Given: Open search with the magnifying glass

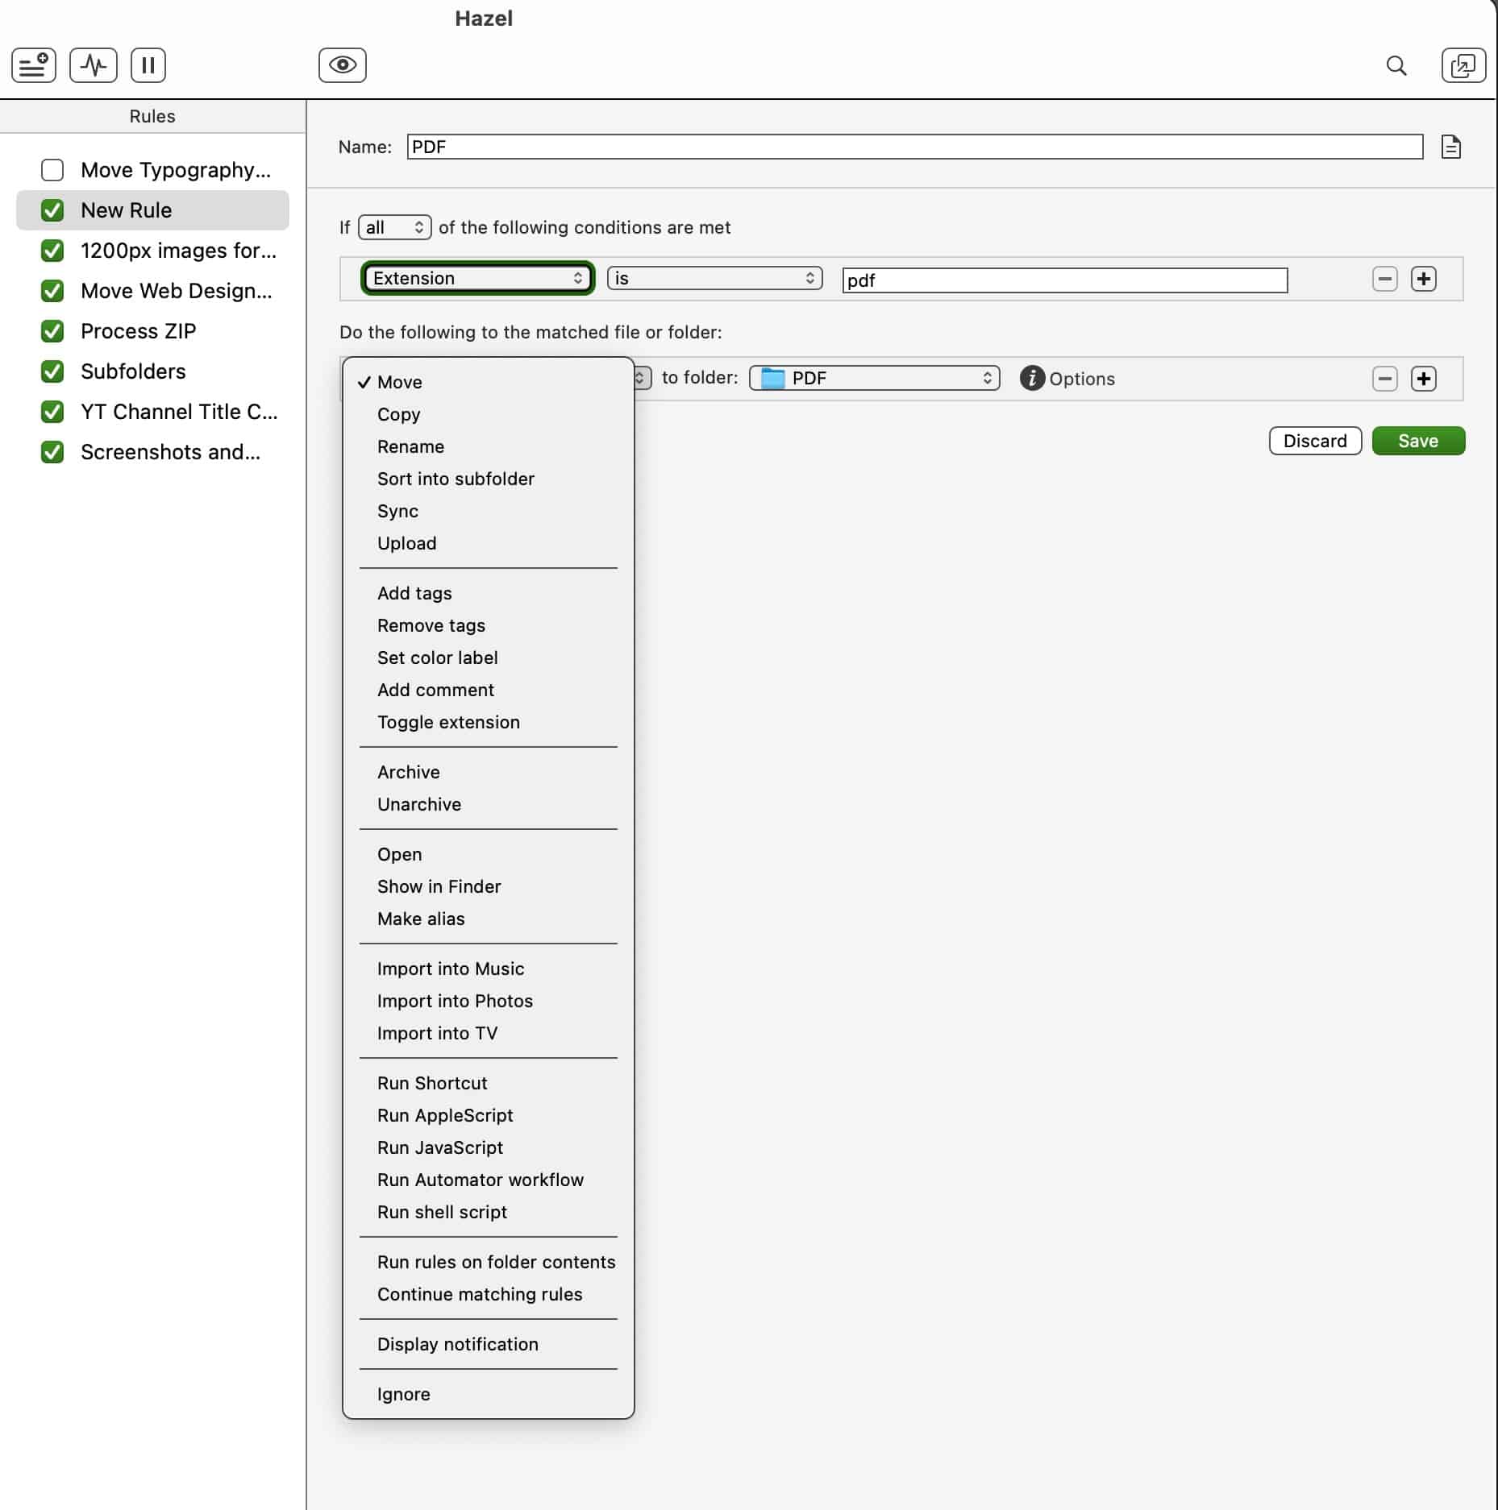Looking at the screenshot, I should coord(1396,66).
